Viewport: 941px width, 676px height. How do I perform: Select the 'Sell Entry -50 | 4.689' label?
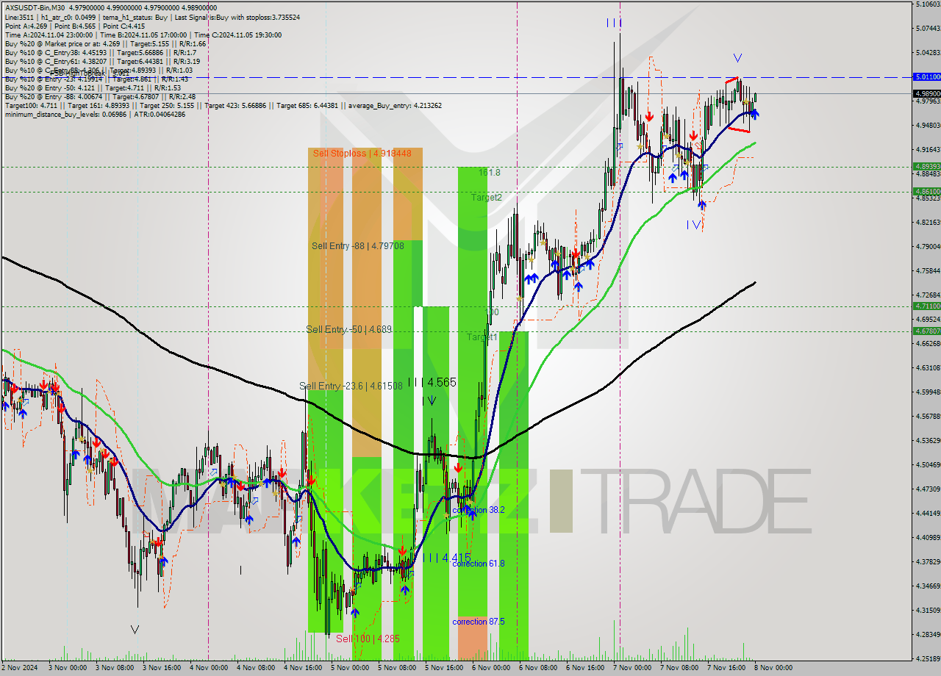tap(349, 329)
